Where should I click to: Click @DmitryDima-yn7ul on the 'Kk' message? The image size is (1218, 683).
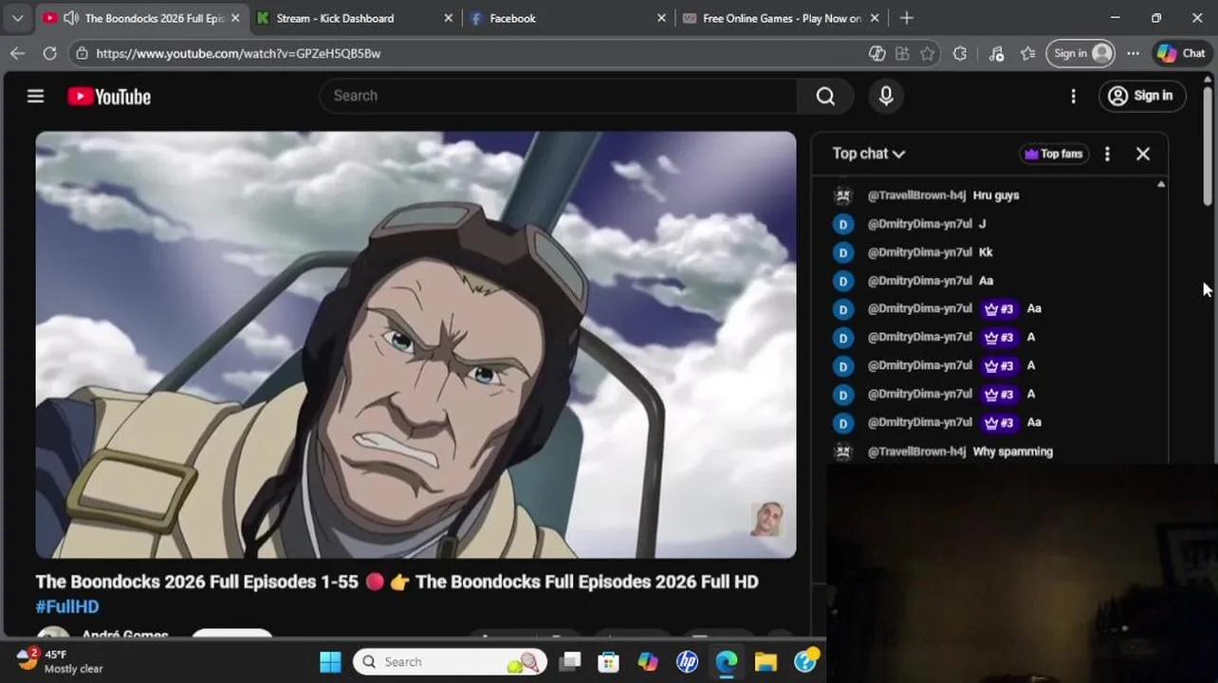(919, 252)
